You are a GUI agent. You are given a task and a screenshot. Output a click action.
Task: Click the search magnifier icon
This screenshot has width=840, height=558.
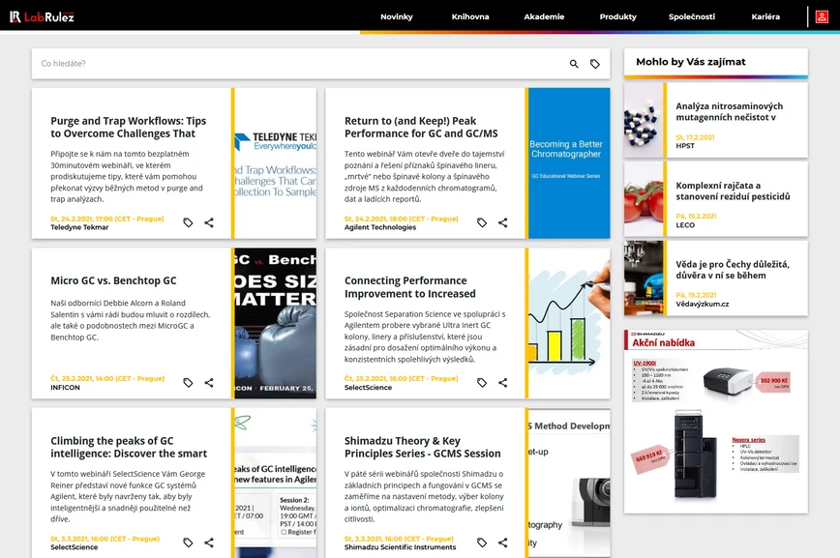(574, 64)
